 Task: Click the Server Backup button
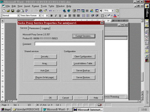(84, 70)
